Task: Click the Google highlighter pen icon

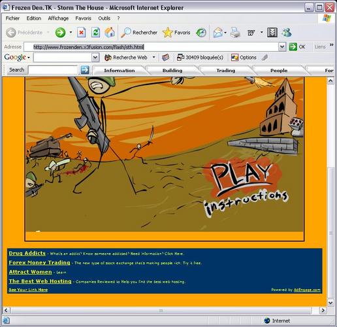Action: [x=265, y=58]
